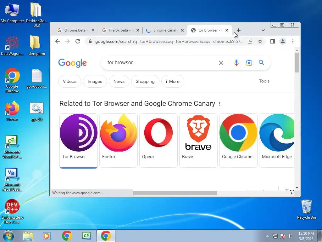Open Chrome three-dot menu
322x242 pixels.
293,41
